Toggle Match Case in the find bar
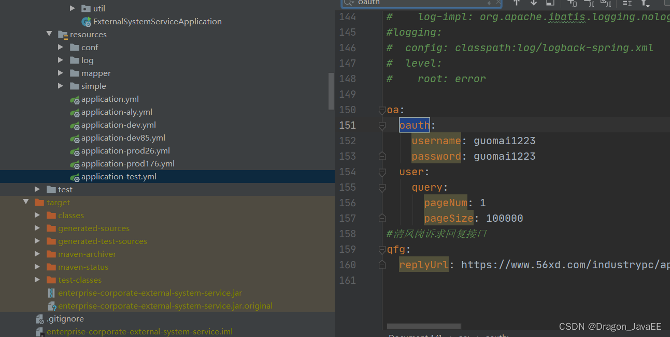Viewport: 670px width, 337px height. (x=574, y=4)
